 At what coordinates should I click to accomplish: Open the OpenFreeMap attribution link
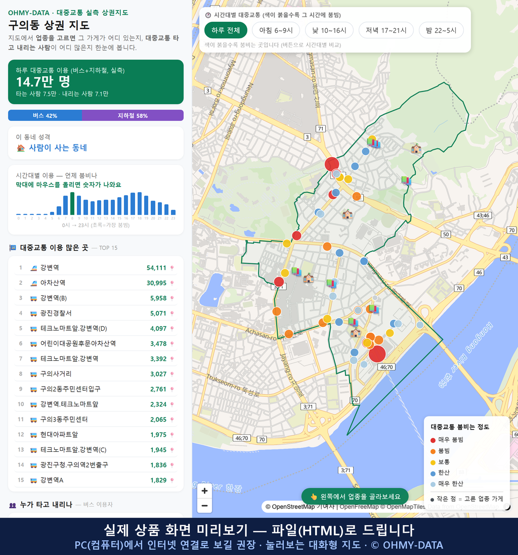click(x=359, y=506)
